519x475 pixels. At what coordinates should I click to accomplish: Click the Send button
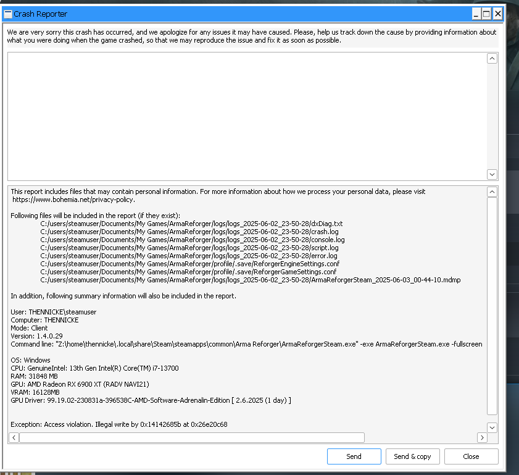click(x=354, y=456)
